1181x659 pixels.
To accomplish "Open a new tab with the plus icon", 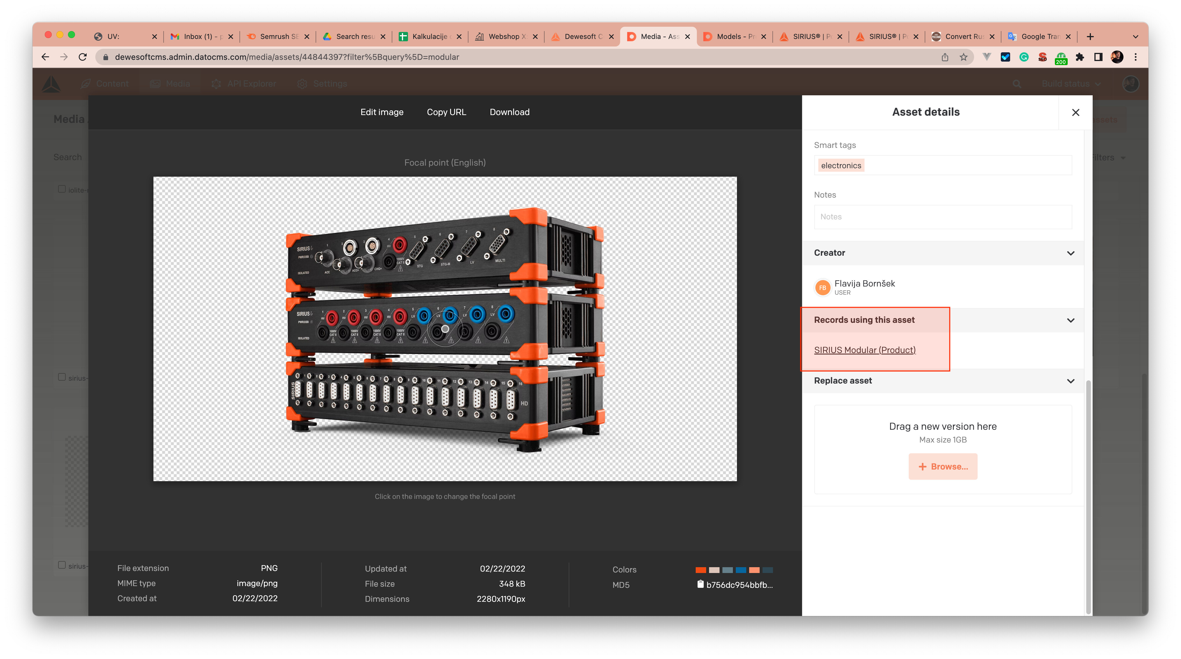I will coord(1090,37).
